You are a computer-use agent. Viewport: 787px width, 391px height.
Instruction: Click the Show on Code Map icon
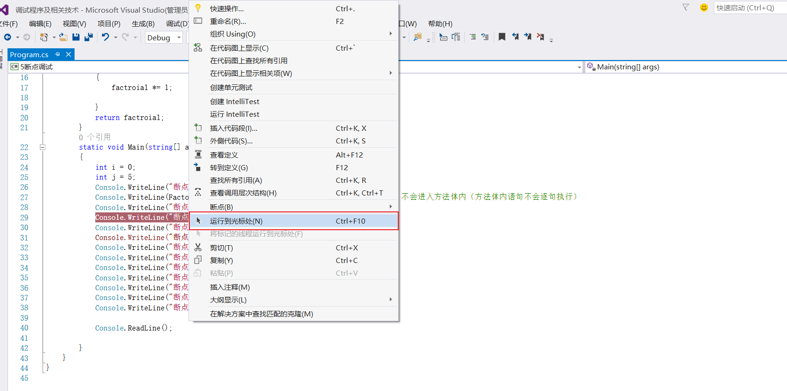coord(198,47)
